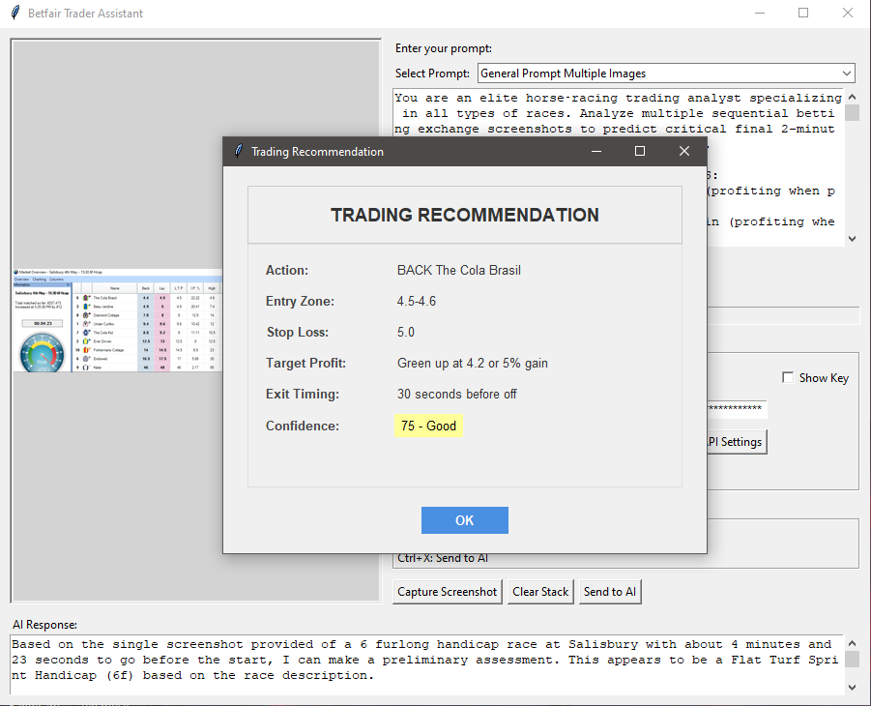Minimize the Trading Recommendation dialog

596,151
